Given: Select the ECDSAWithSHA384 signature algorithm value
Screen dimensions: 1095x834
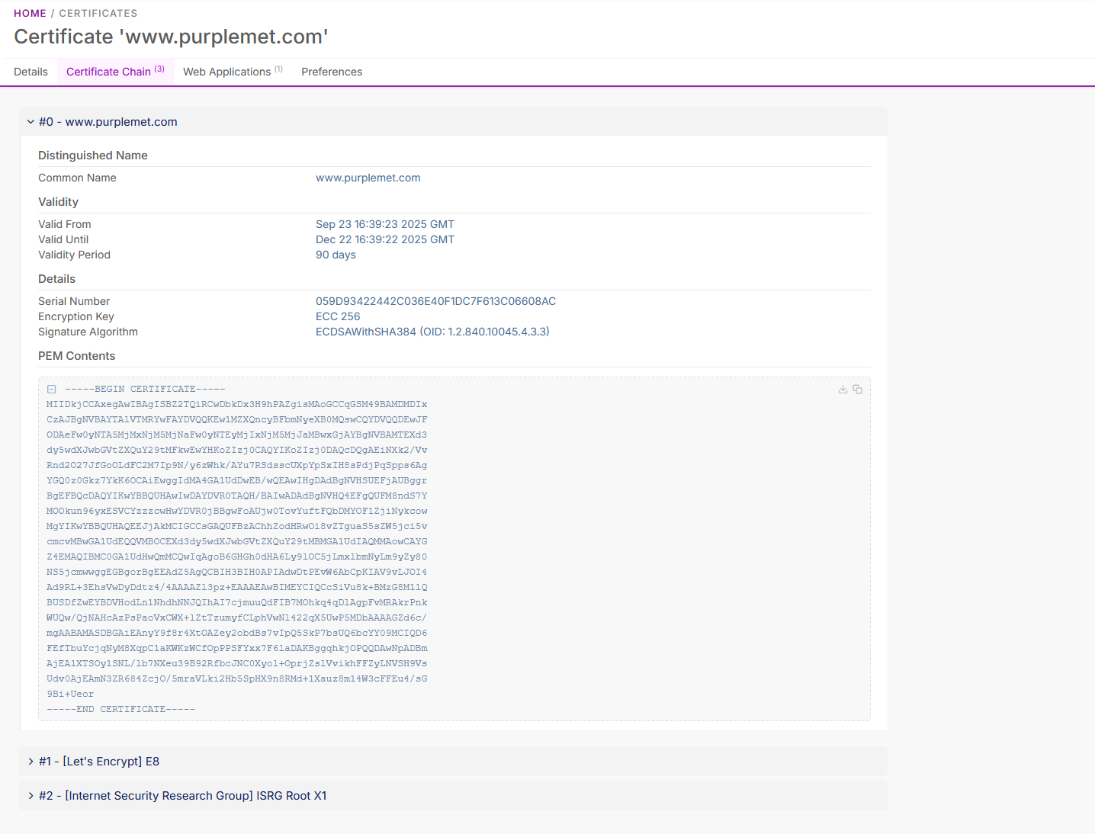Looking at the screenshot, I should click(x=432, y=332).
